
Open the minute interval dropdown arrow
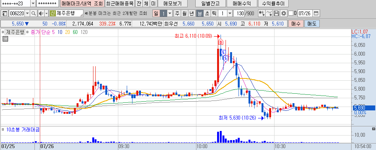tap(230, 13)
